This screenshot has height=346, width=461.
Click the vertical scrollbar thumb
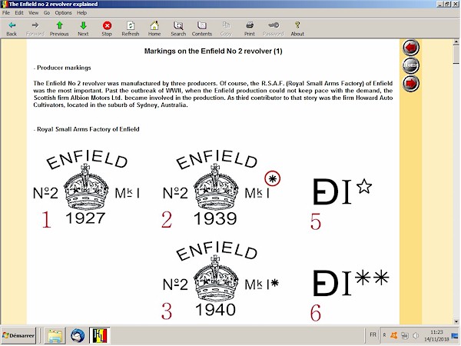click(456, 55)
